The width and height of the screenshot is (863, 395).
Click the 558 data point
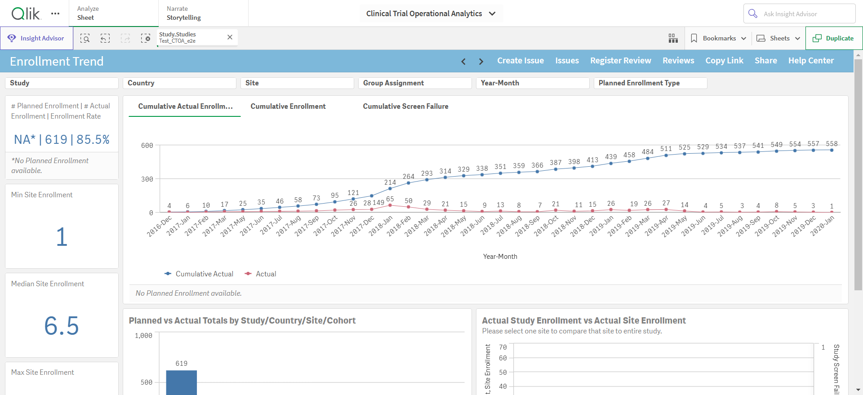832,150
